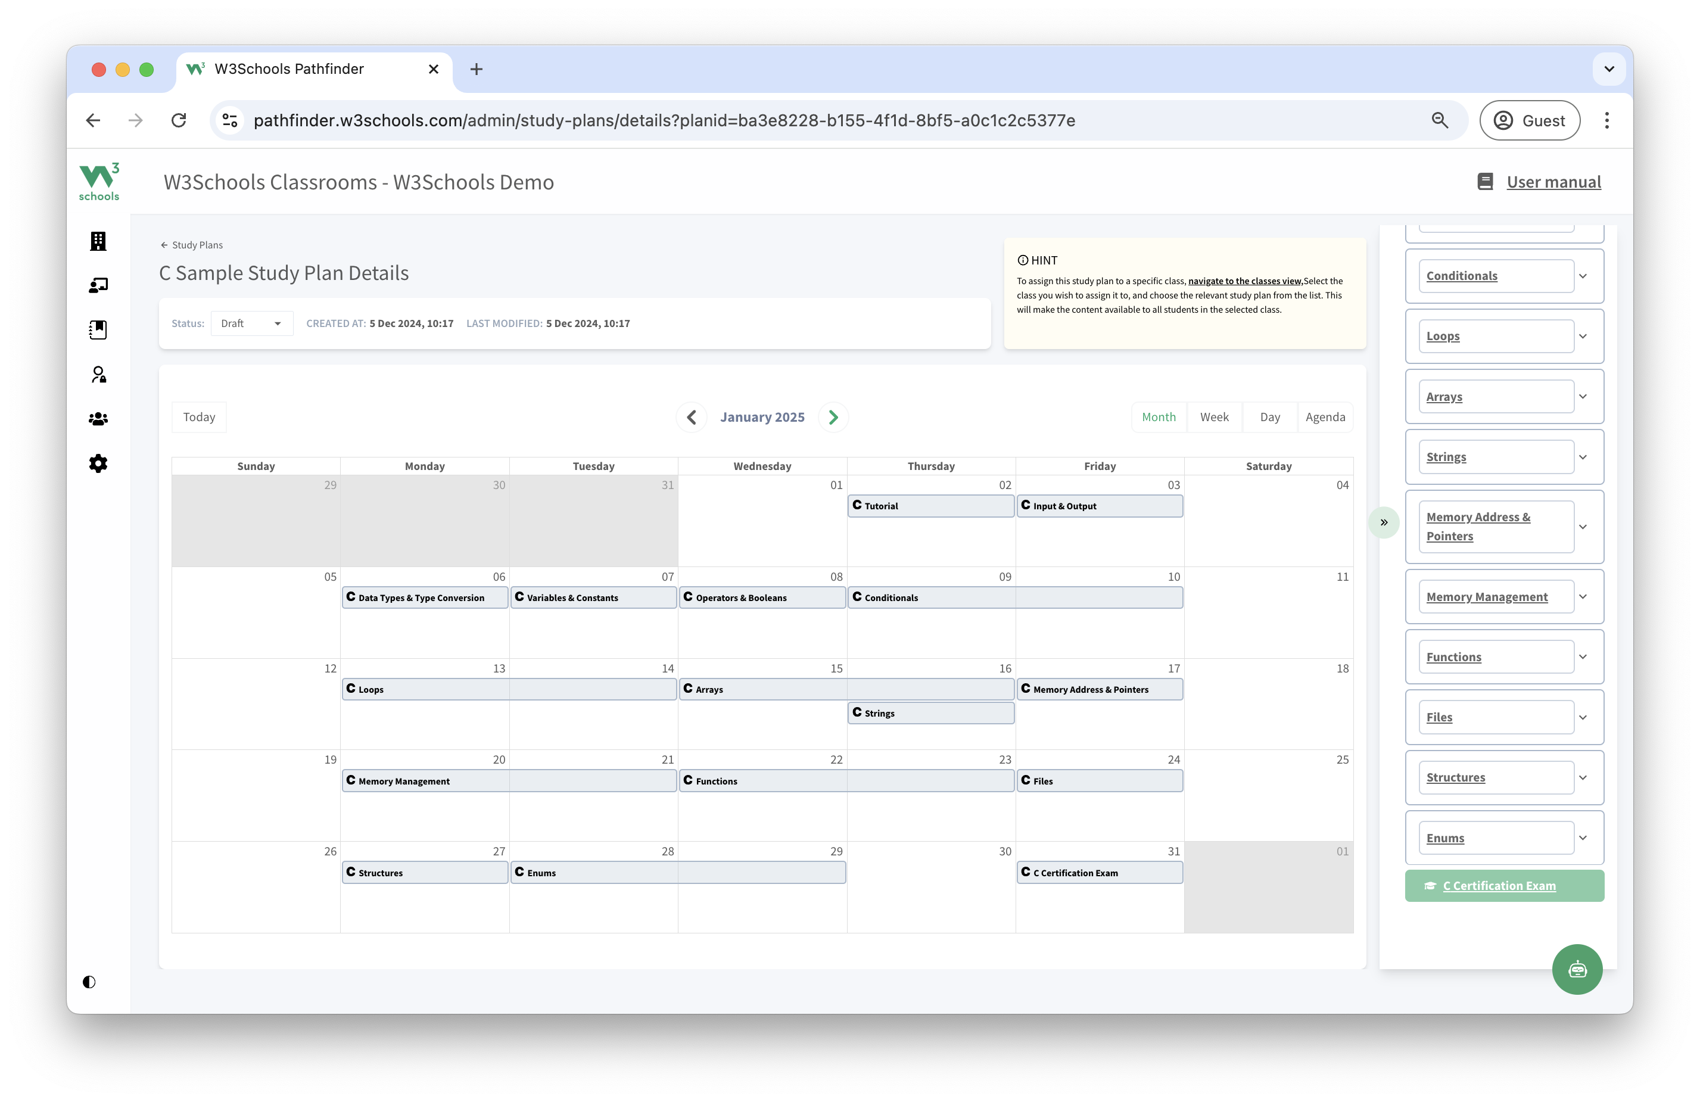The image size is (1700, 1102).
Task: Click the W3Schools logo
Action: pyautogui.click(x=98, y=182)
